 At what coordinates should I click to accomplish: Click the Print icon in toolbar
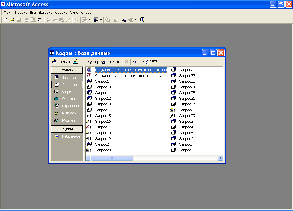click(x=27, y=20)
